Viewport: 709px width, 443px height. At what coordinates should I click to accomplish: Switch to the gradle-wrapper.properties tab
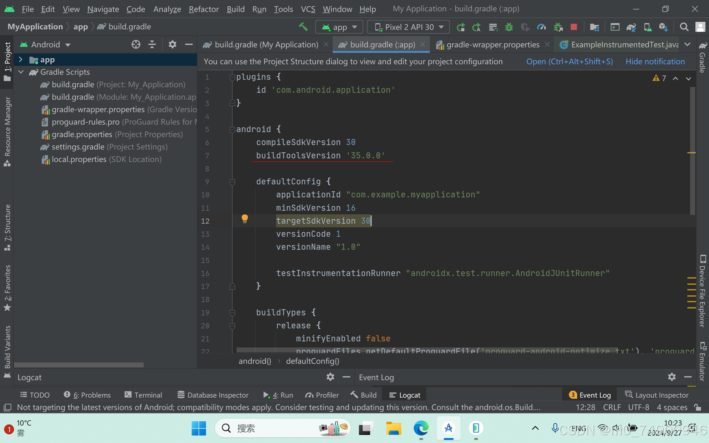coord(492,44)
